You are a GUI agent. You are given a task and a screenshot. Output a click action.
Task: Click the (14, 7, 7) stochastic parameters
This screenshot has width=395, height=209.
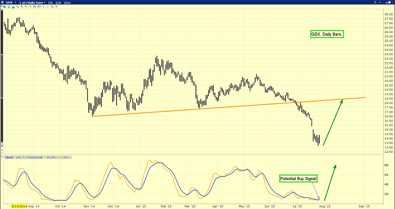click(21, 157)
